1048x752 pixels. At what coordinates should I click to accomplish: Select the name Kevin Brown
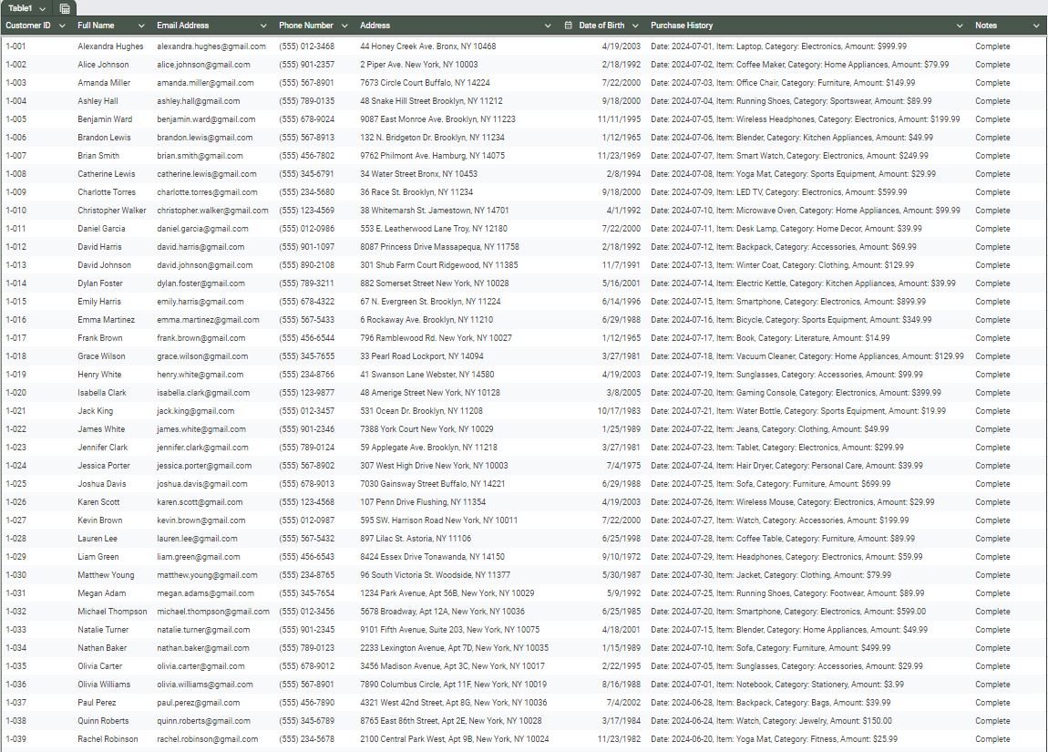(x=100, y=520)
